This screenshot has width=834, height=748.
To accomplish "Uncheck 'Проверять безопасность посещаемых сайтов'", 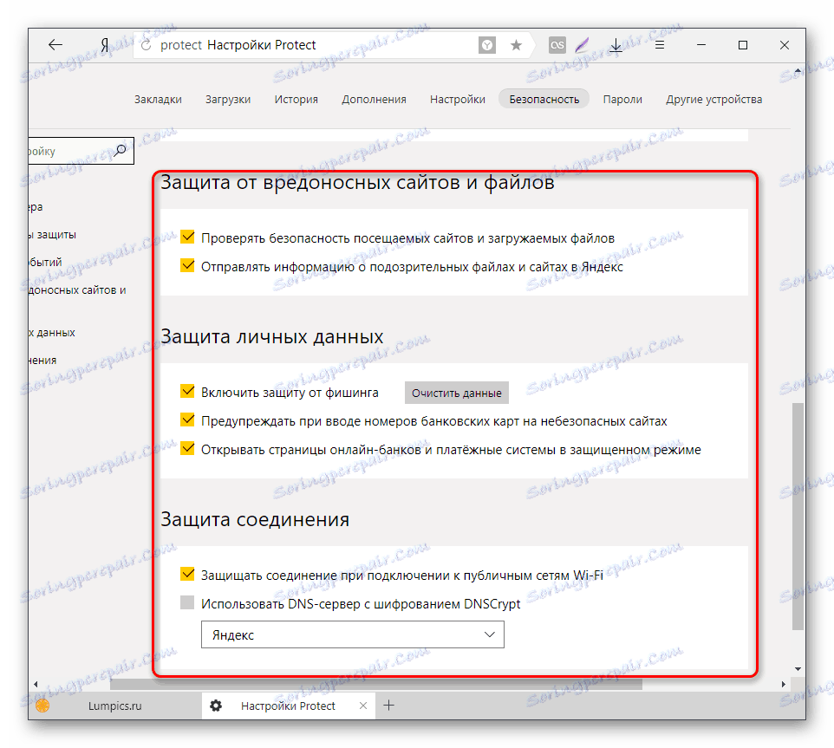I will 187,237.
